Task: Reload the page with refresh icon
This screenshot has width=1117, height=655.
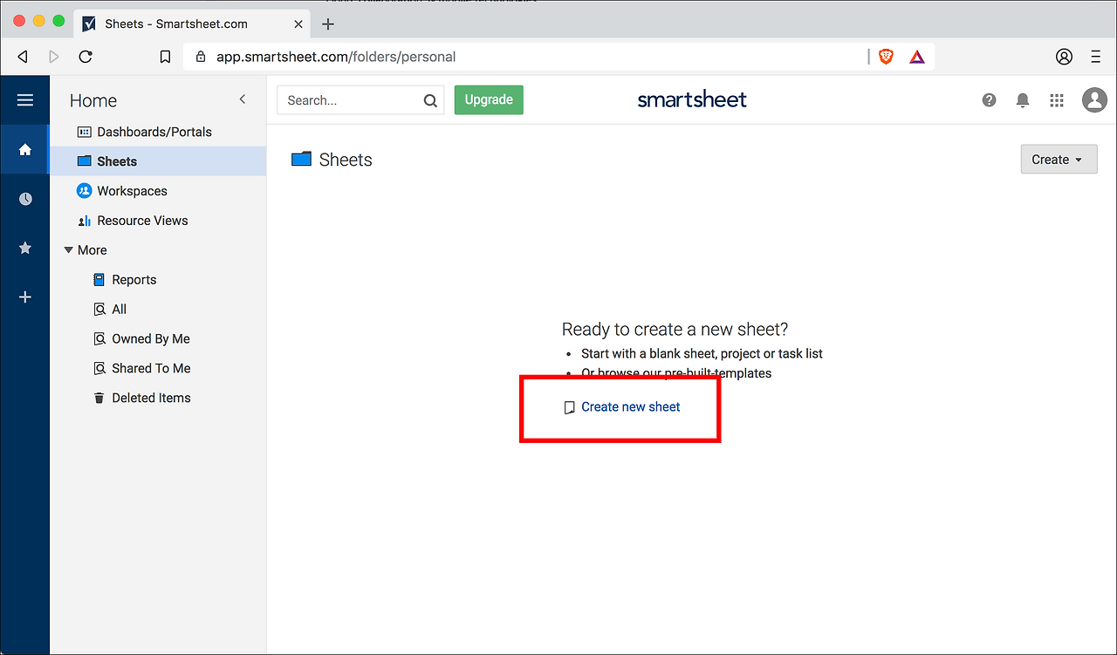Action: tap(86, 57)
